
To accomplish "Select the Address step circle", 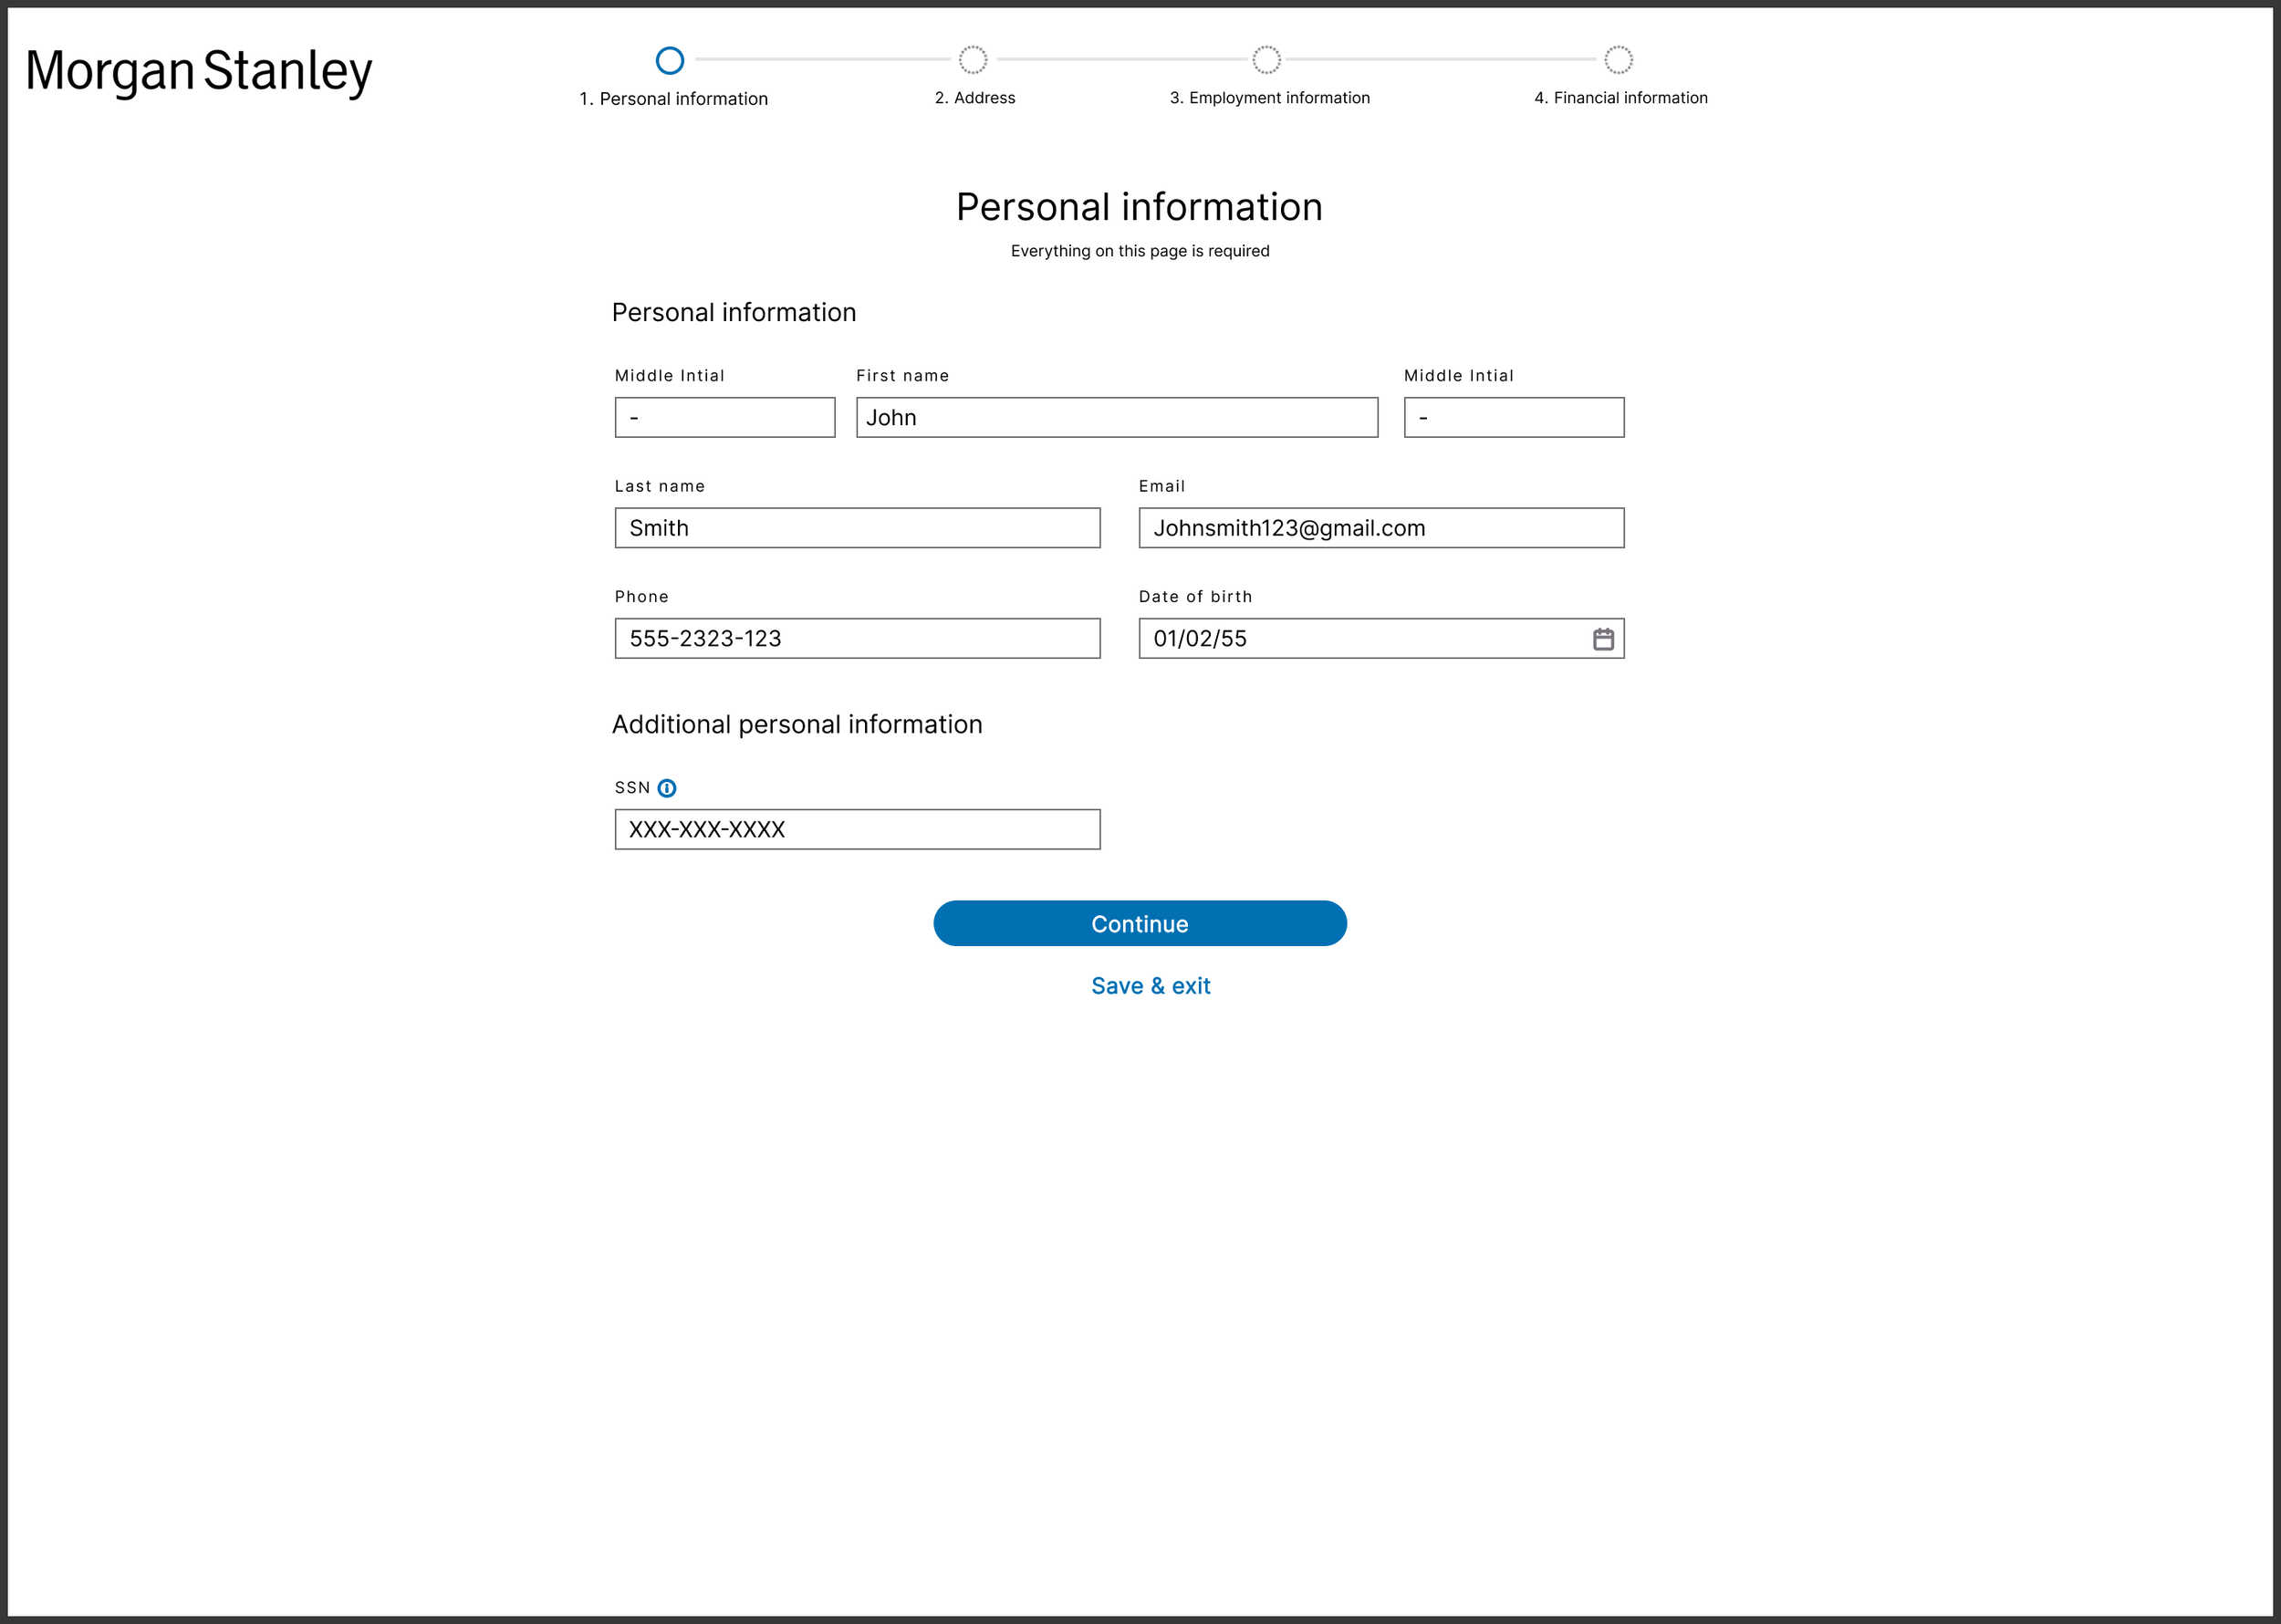I will [x=972, y=60].
